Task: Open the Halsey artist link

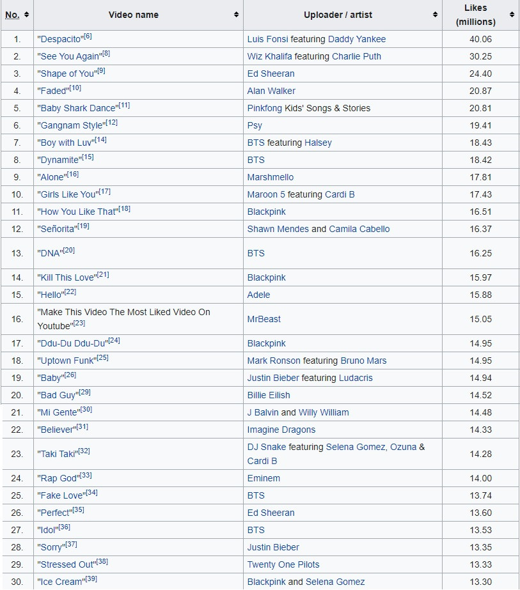Action: click(318, 143)
